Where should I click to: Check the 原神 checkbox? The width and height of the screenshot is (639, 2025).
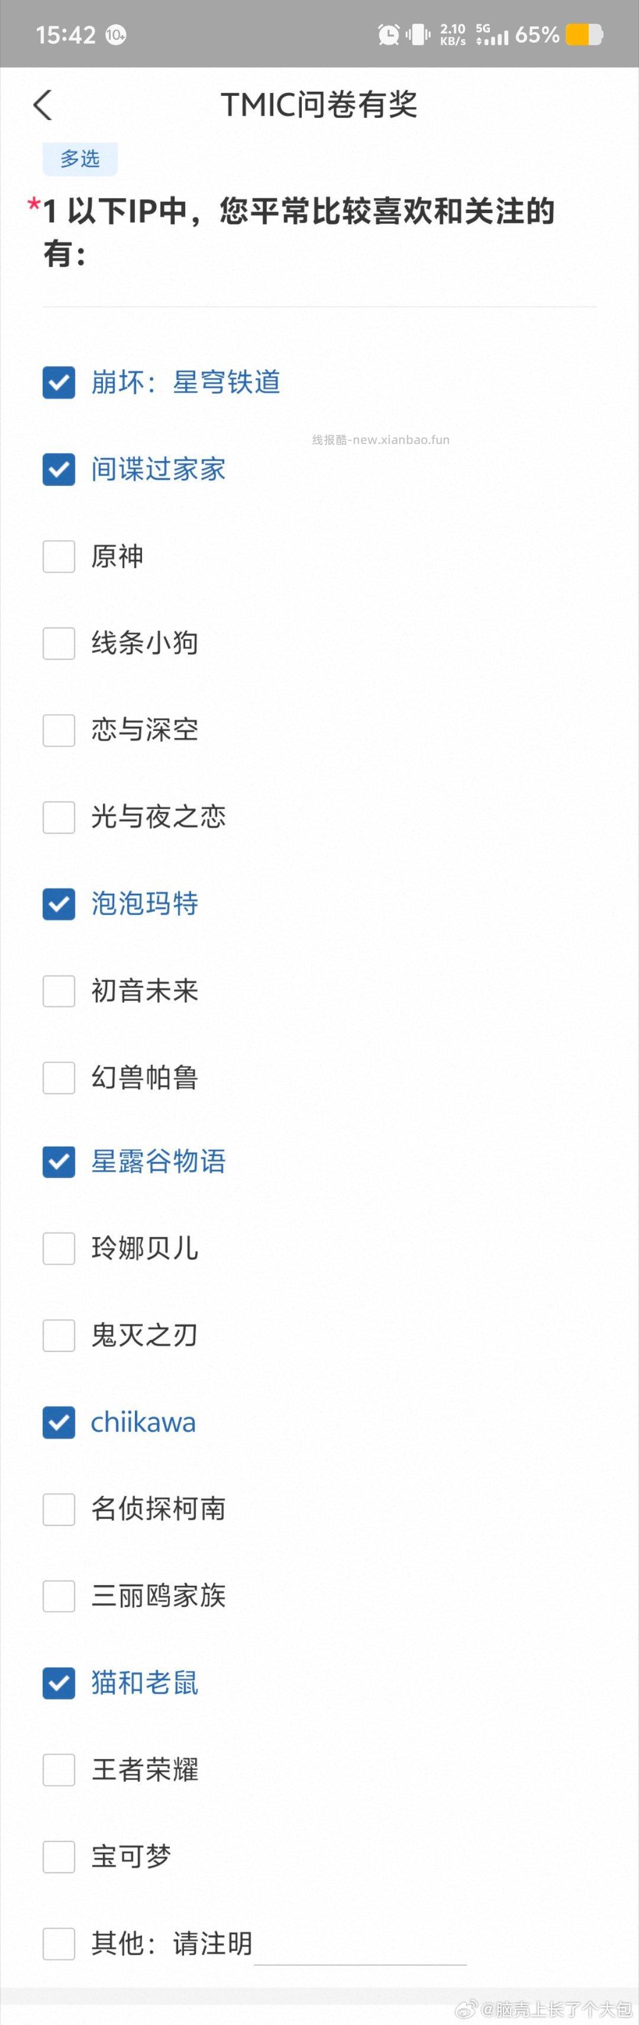(x=58, y=558)
